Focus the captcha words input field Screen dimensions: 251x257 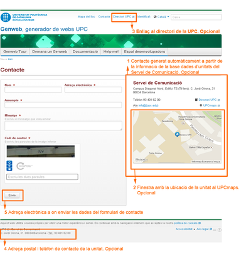point(42,177)
